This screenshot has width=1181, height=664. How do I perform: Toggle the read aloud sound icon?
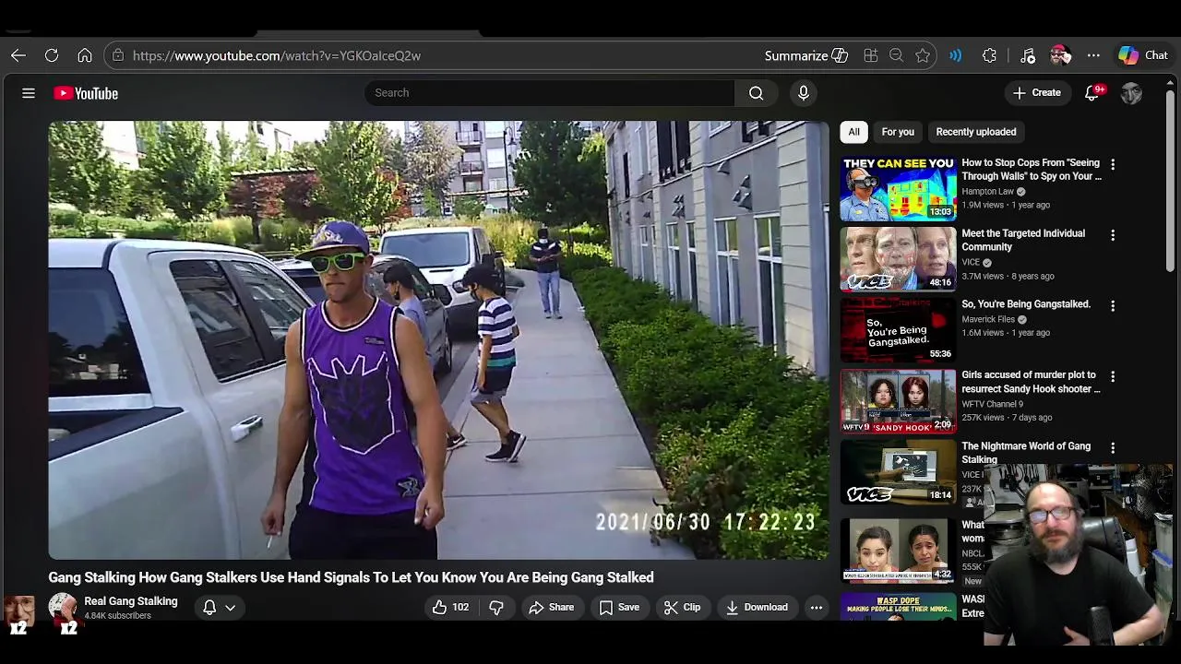pyautogui.click(x=956, y=55)
